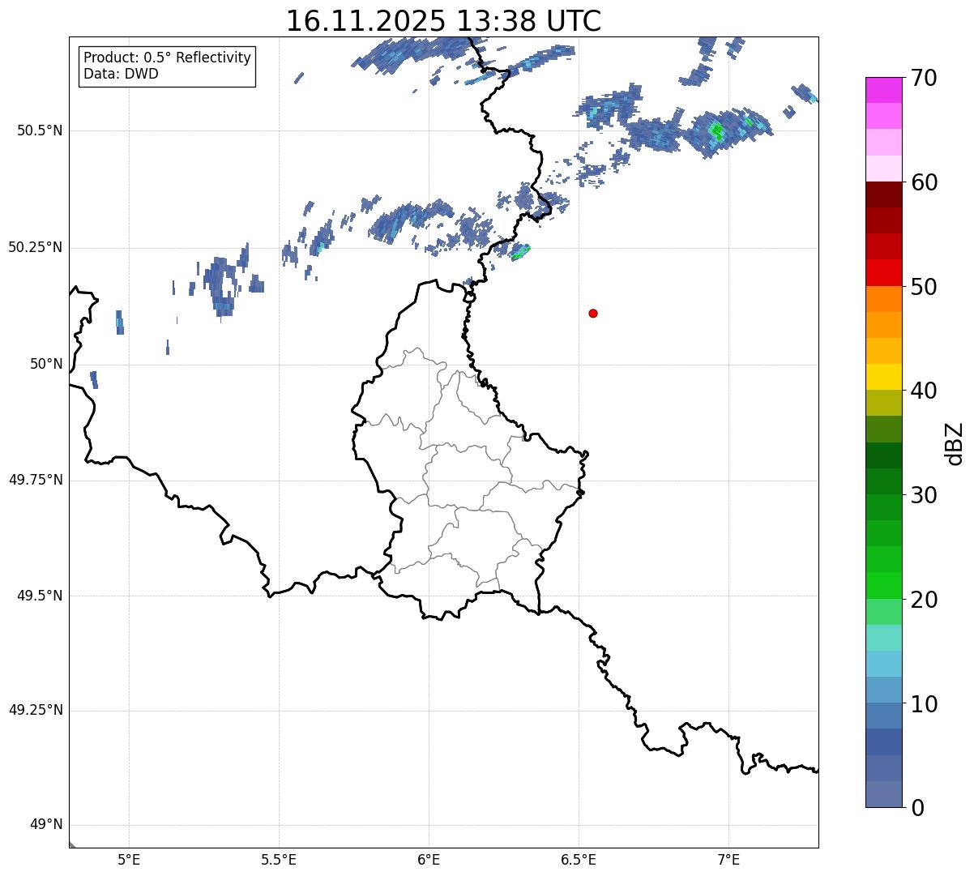Click the dark maroon colorbar swatch below 60
The height and width of the screenshot is (876, 974).
tap(883, 194)
